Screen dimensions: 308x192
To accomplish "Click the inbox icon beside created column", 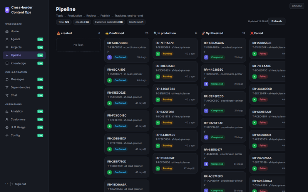I will (59, 33).
